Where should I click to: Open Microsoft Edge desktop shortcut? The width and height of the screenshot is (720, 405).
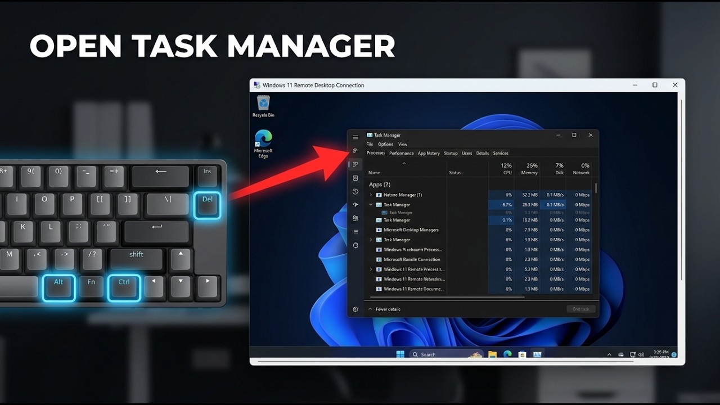pos(263,144)
